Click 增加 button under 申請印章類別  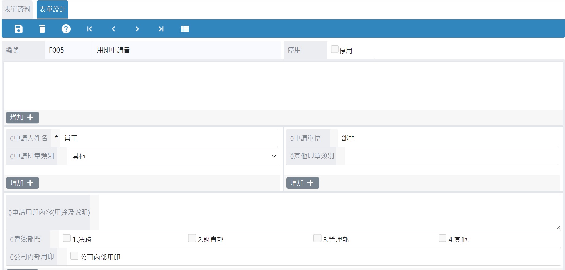[22, 183]
